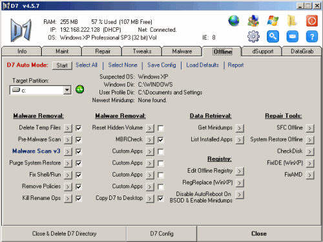The image size is (323, 242).
Task: Run Purge System Restore arrow button
Action: coord(68,163)
